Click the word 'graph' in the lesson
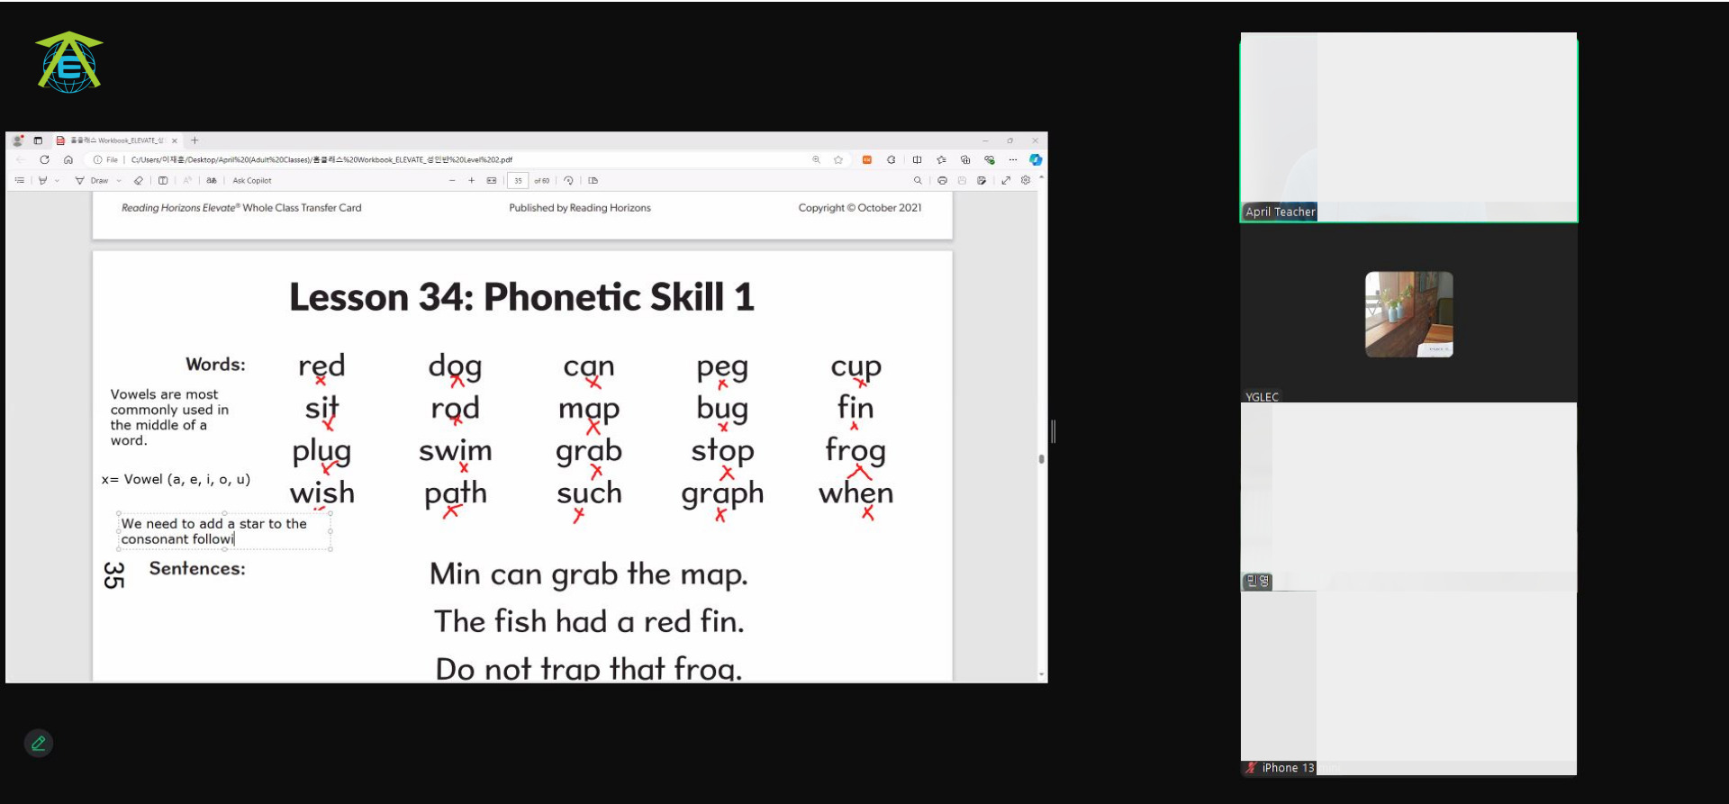The height and width of the screenshot is (804, 1729). pyautogui.click(x=722, y=494)
